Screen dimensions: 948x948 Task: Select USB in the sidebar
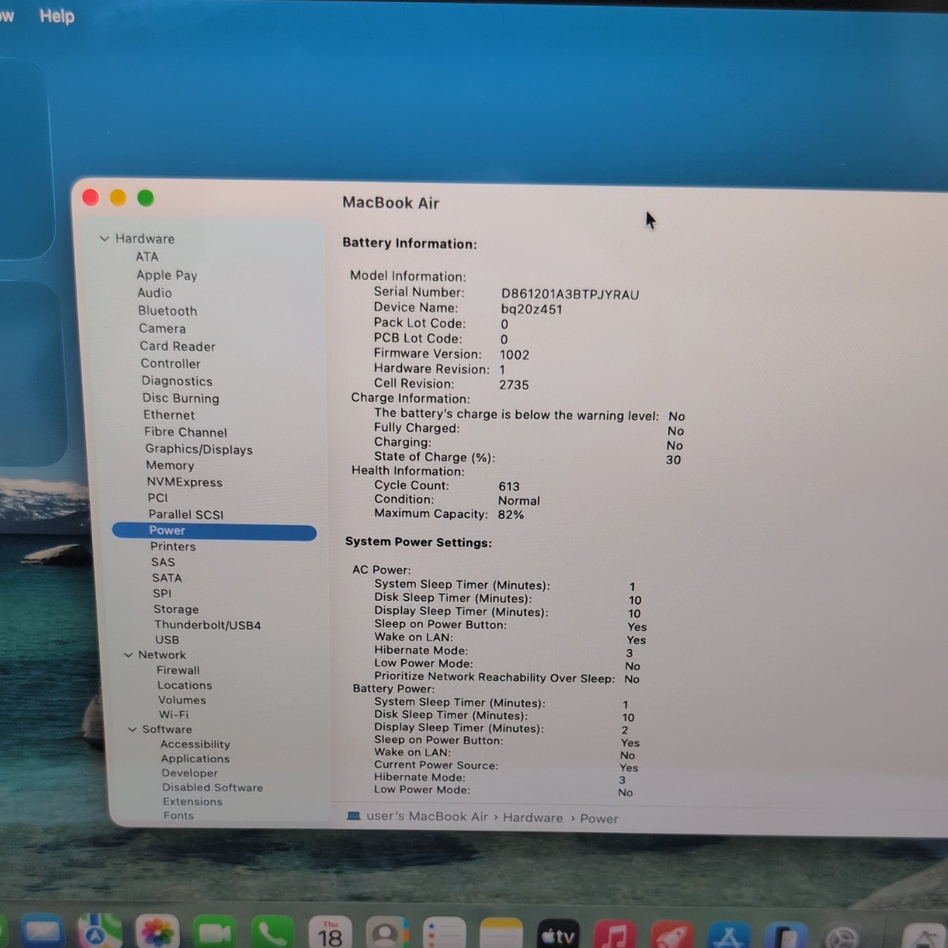[167, 640]
